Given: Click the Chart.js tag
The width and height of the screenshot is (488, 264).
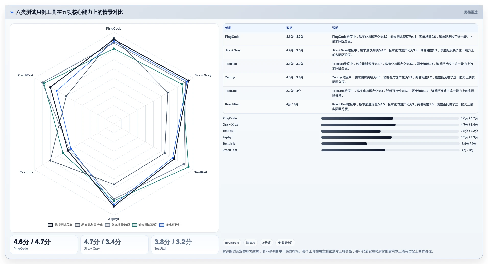Looking at the screenshot, I should coord(232,243).
